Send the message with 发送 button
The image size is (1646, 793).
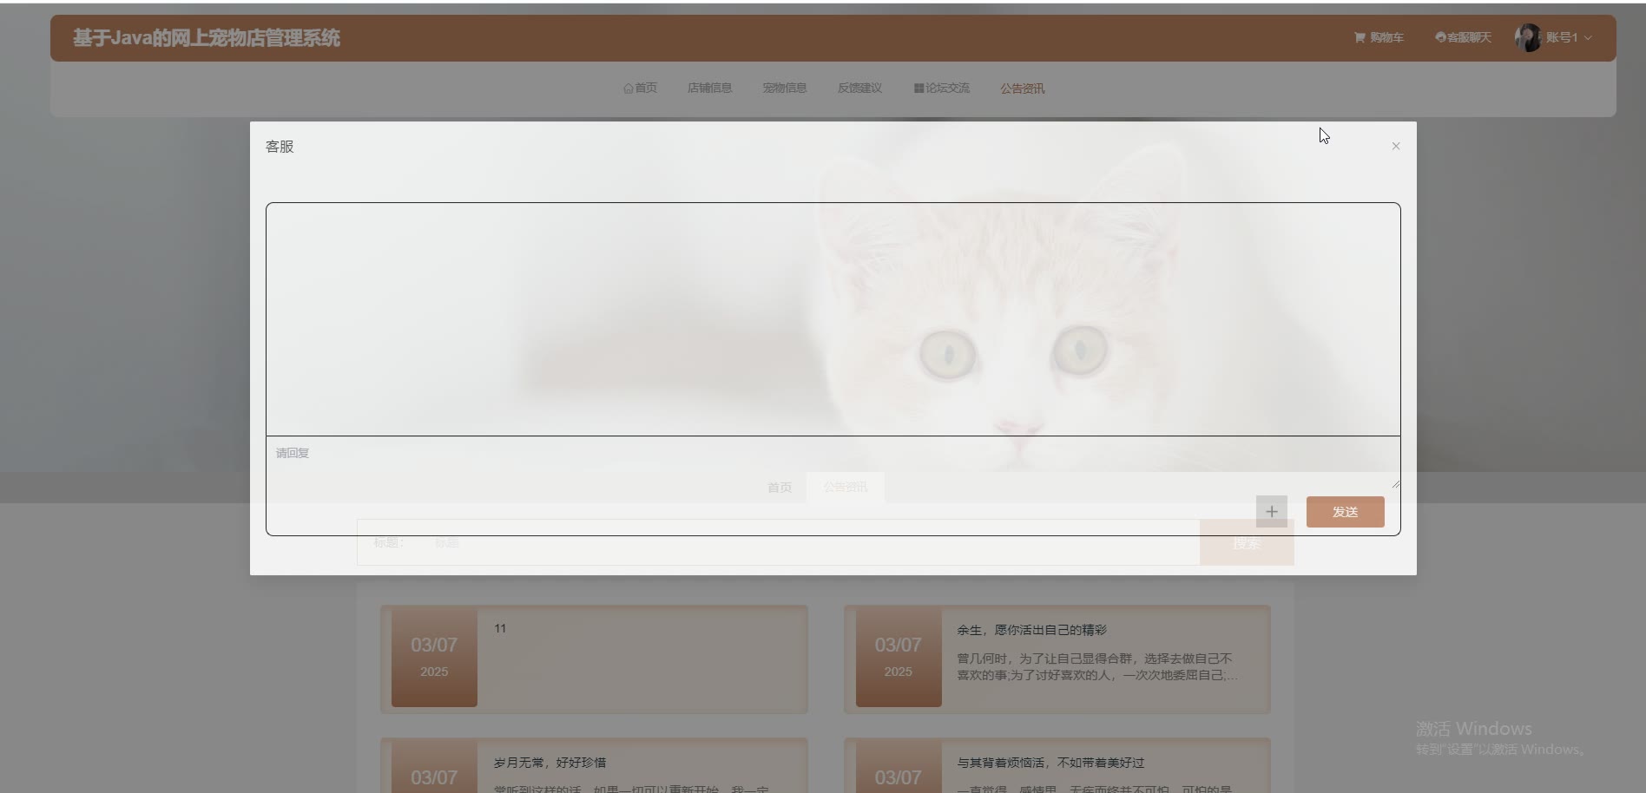(1345, 512)
